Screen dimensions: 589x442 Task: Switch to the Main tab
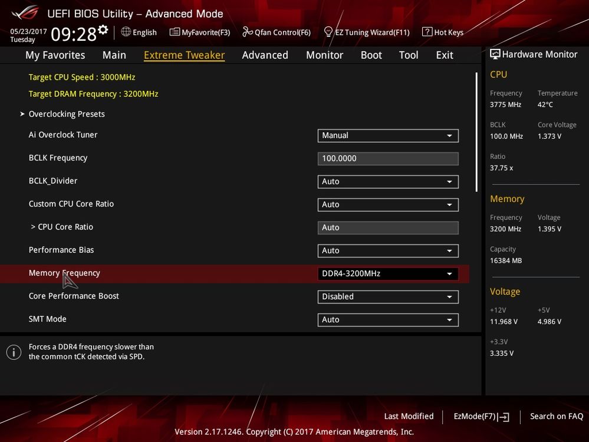coord(114,55)
